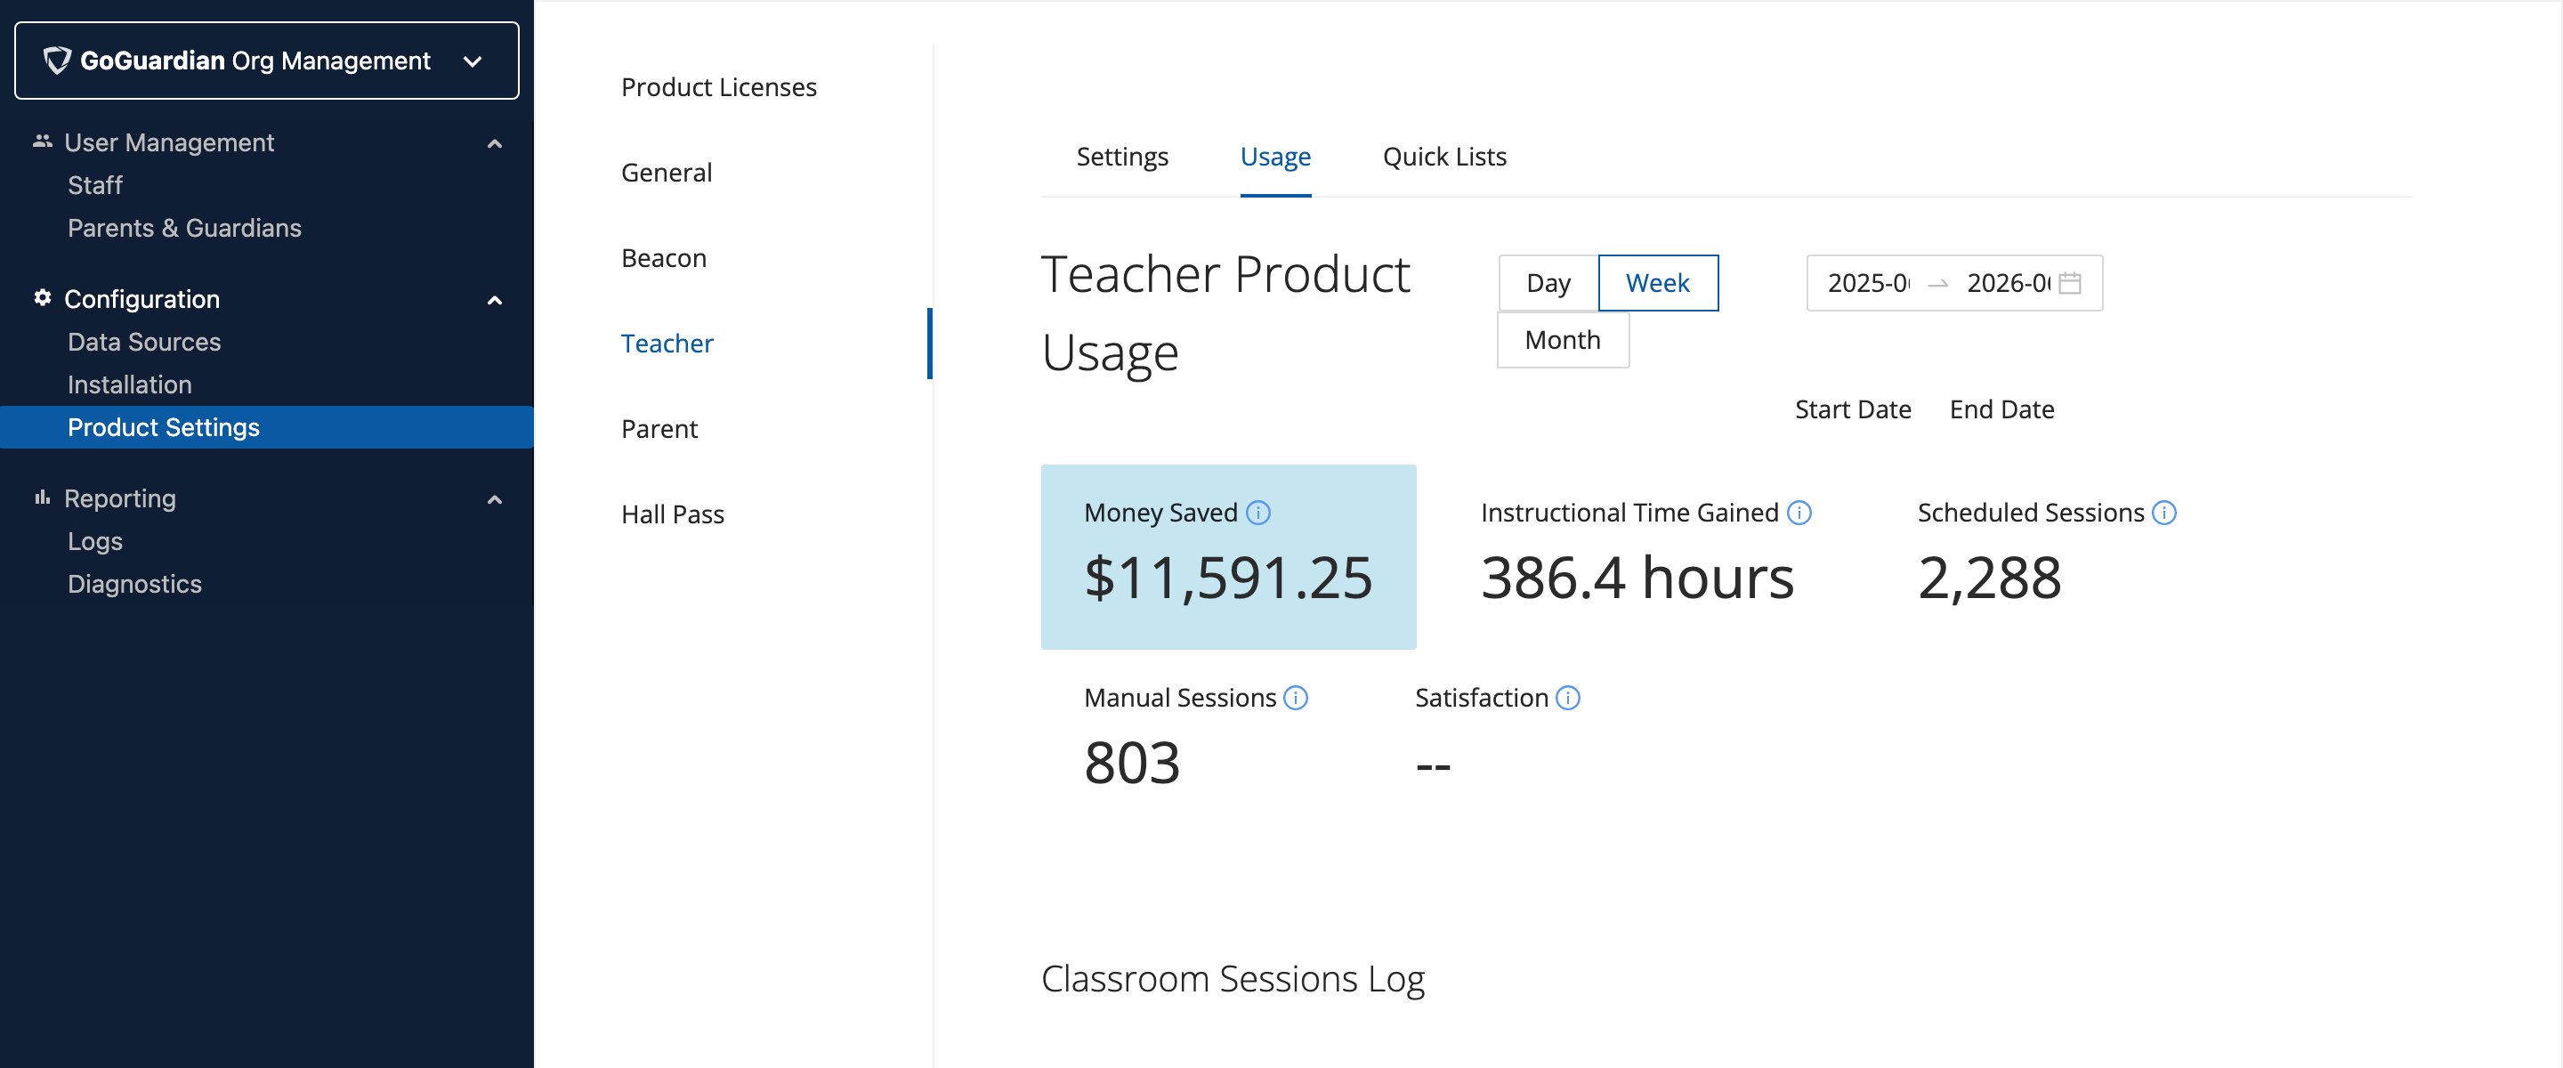Collapse the Reporting section chevron
The height and width of the screenshot is (1068, 2563).
point(495,499)
